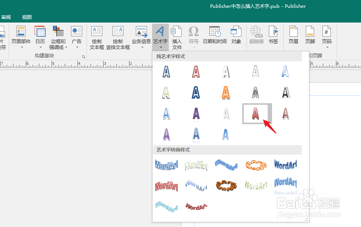Pick the solid orange A WordArt style
The width and height of the screenshot is (361, 227).
(226, 93)
